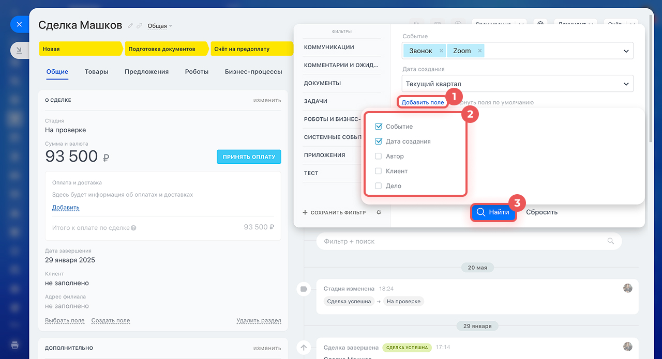
Task: Click the Принять оплату button
Action: (248, 157)
